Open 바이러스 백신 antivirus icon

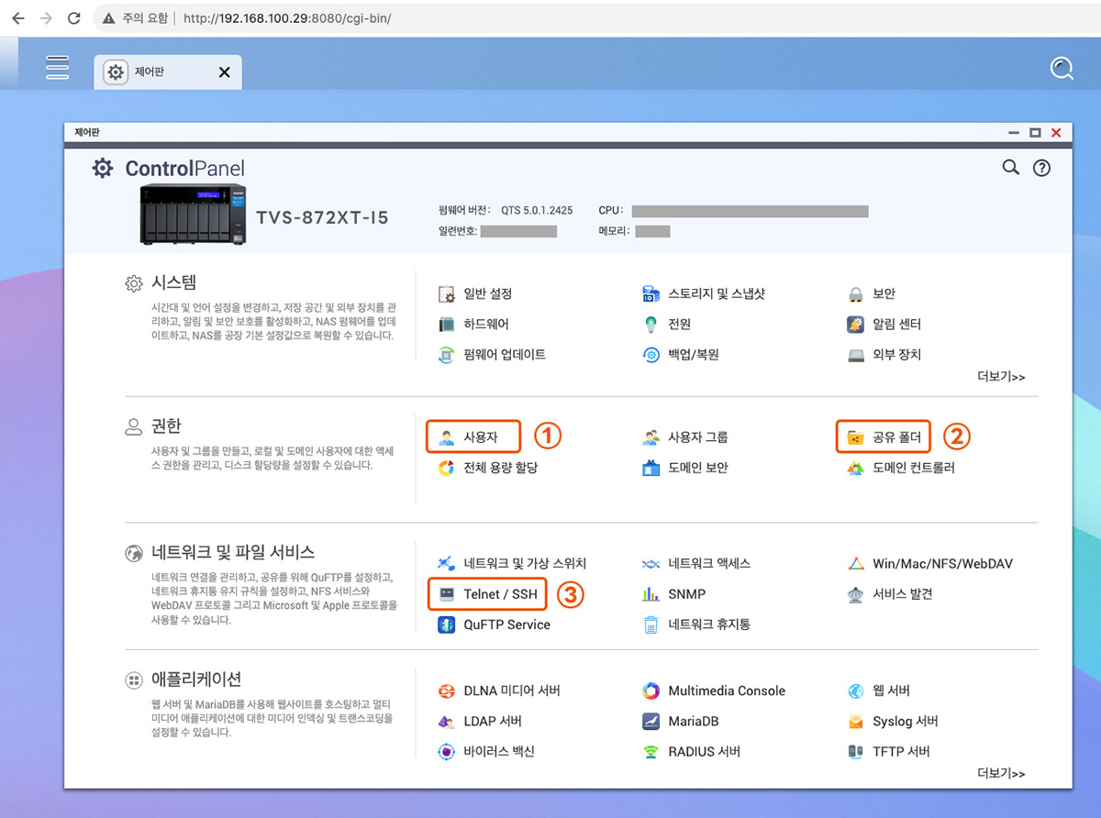tap(447, 752)
